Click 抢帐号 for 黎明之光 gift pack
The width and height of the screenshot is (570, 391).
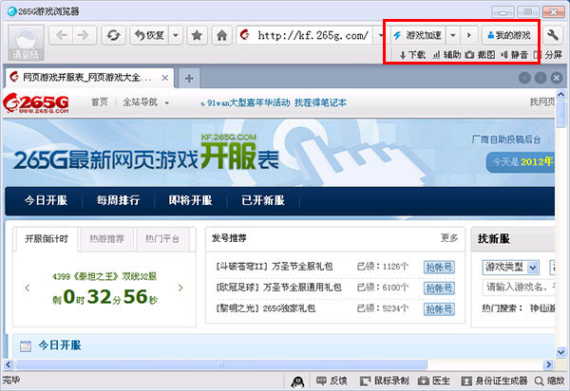439,309
